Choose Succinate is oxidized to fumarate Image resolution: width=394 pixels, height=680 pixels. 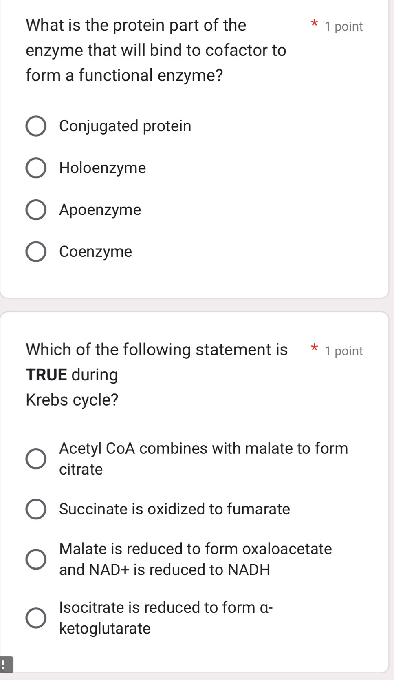(x=35, y=509)
